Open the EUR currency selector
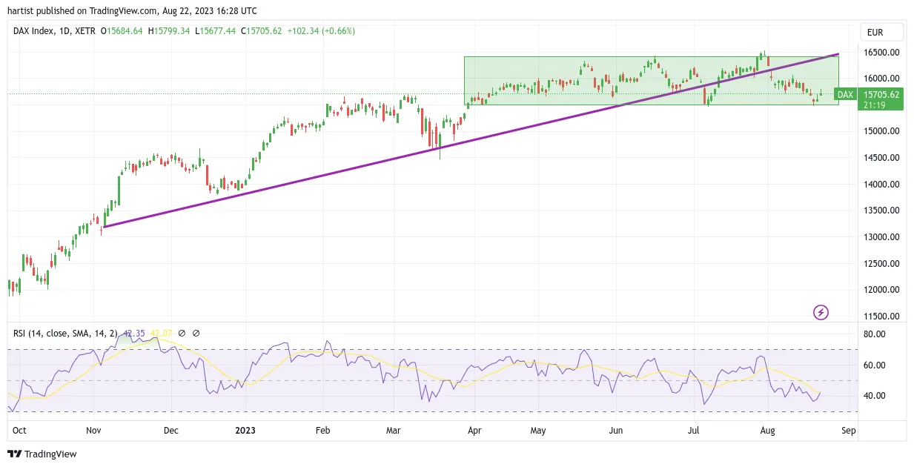914x467 pixels. (x=881, y=32)
